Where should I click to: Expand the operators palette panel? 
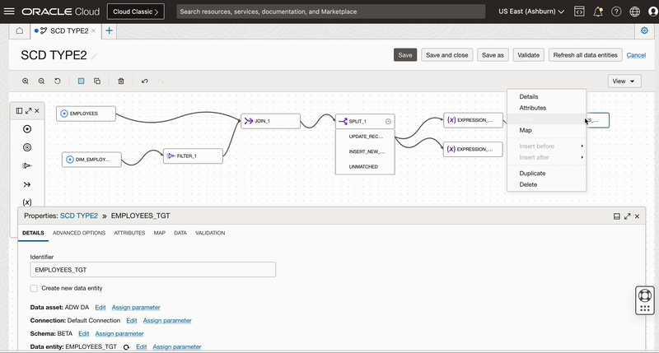click(28, 111)
